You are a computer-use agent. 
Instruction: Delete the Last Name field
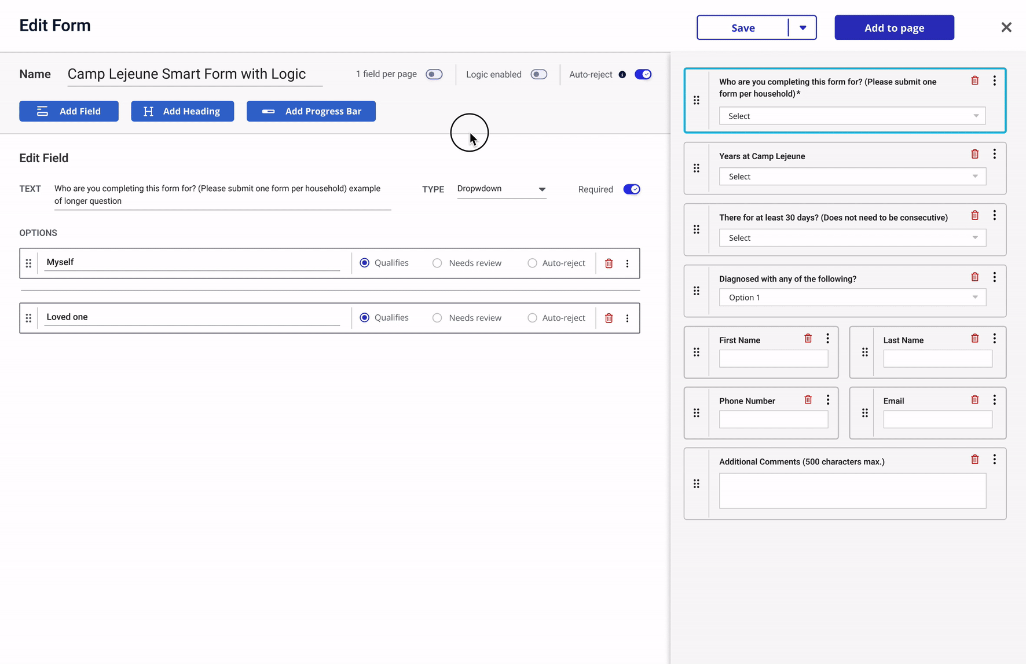[x=975, y=338]
